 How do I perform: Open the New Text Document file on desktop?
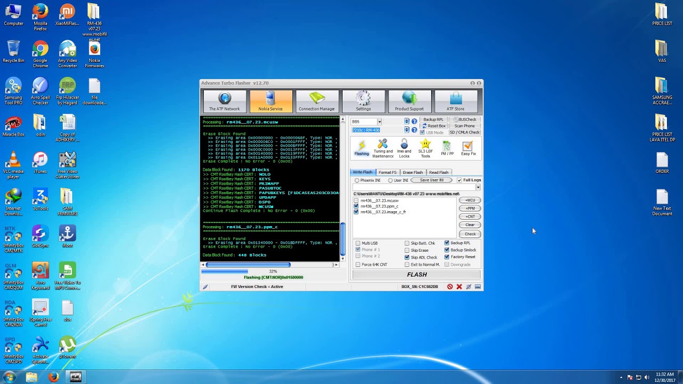[662, 203]
